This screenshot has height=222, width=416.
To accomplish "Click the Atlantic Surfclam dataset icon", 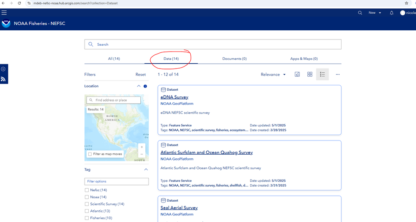I will [x=163, y=145].
